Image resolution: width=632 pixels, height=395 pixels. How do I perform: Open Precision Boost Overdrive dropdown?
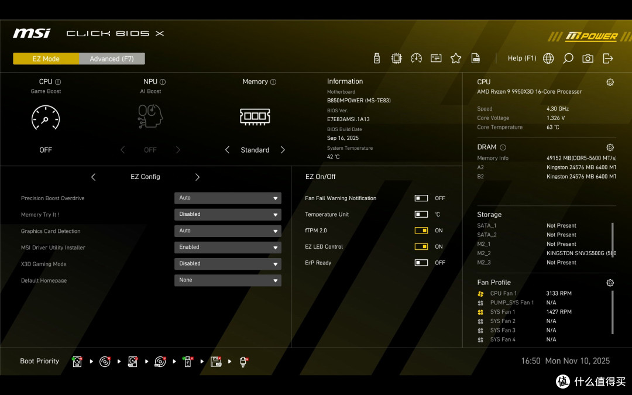tap(228, 198)
